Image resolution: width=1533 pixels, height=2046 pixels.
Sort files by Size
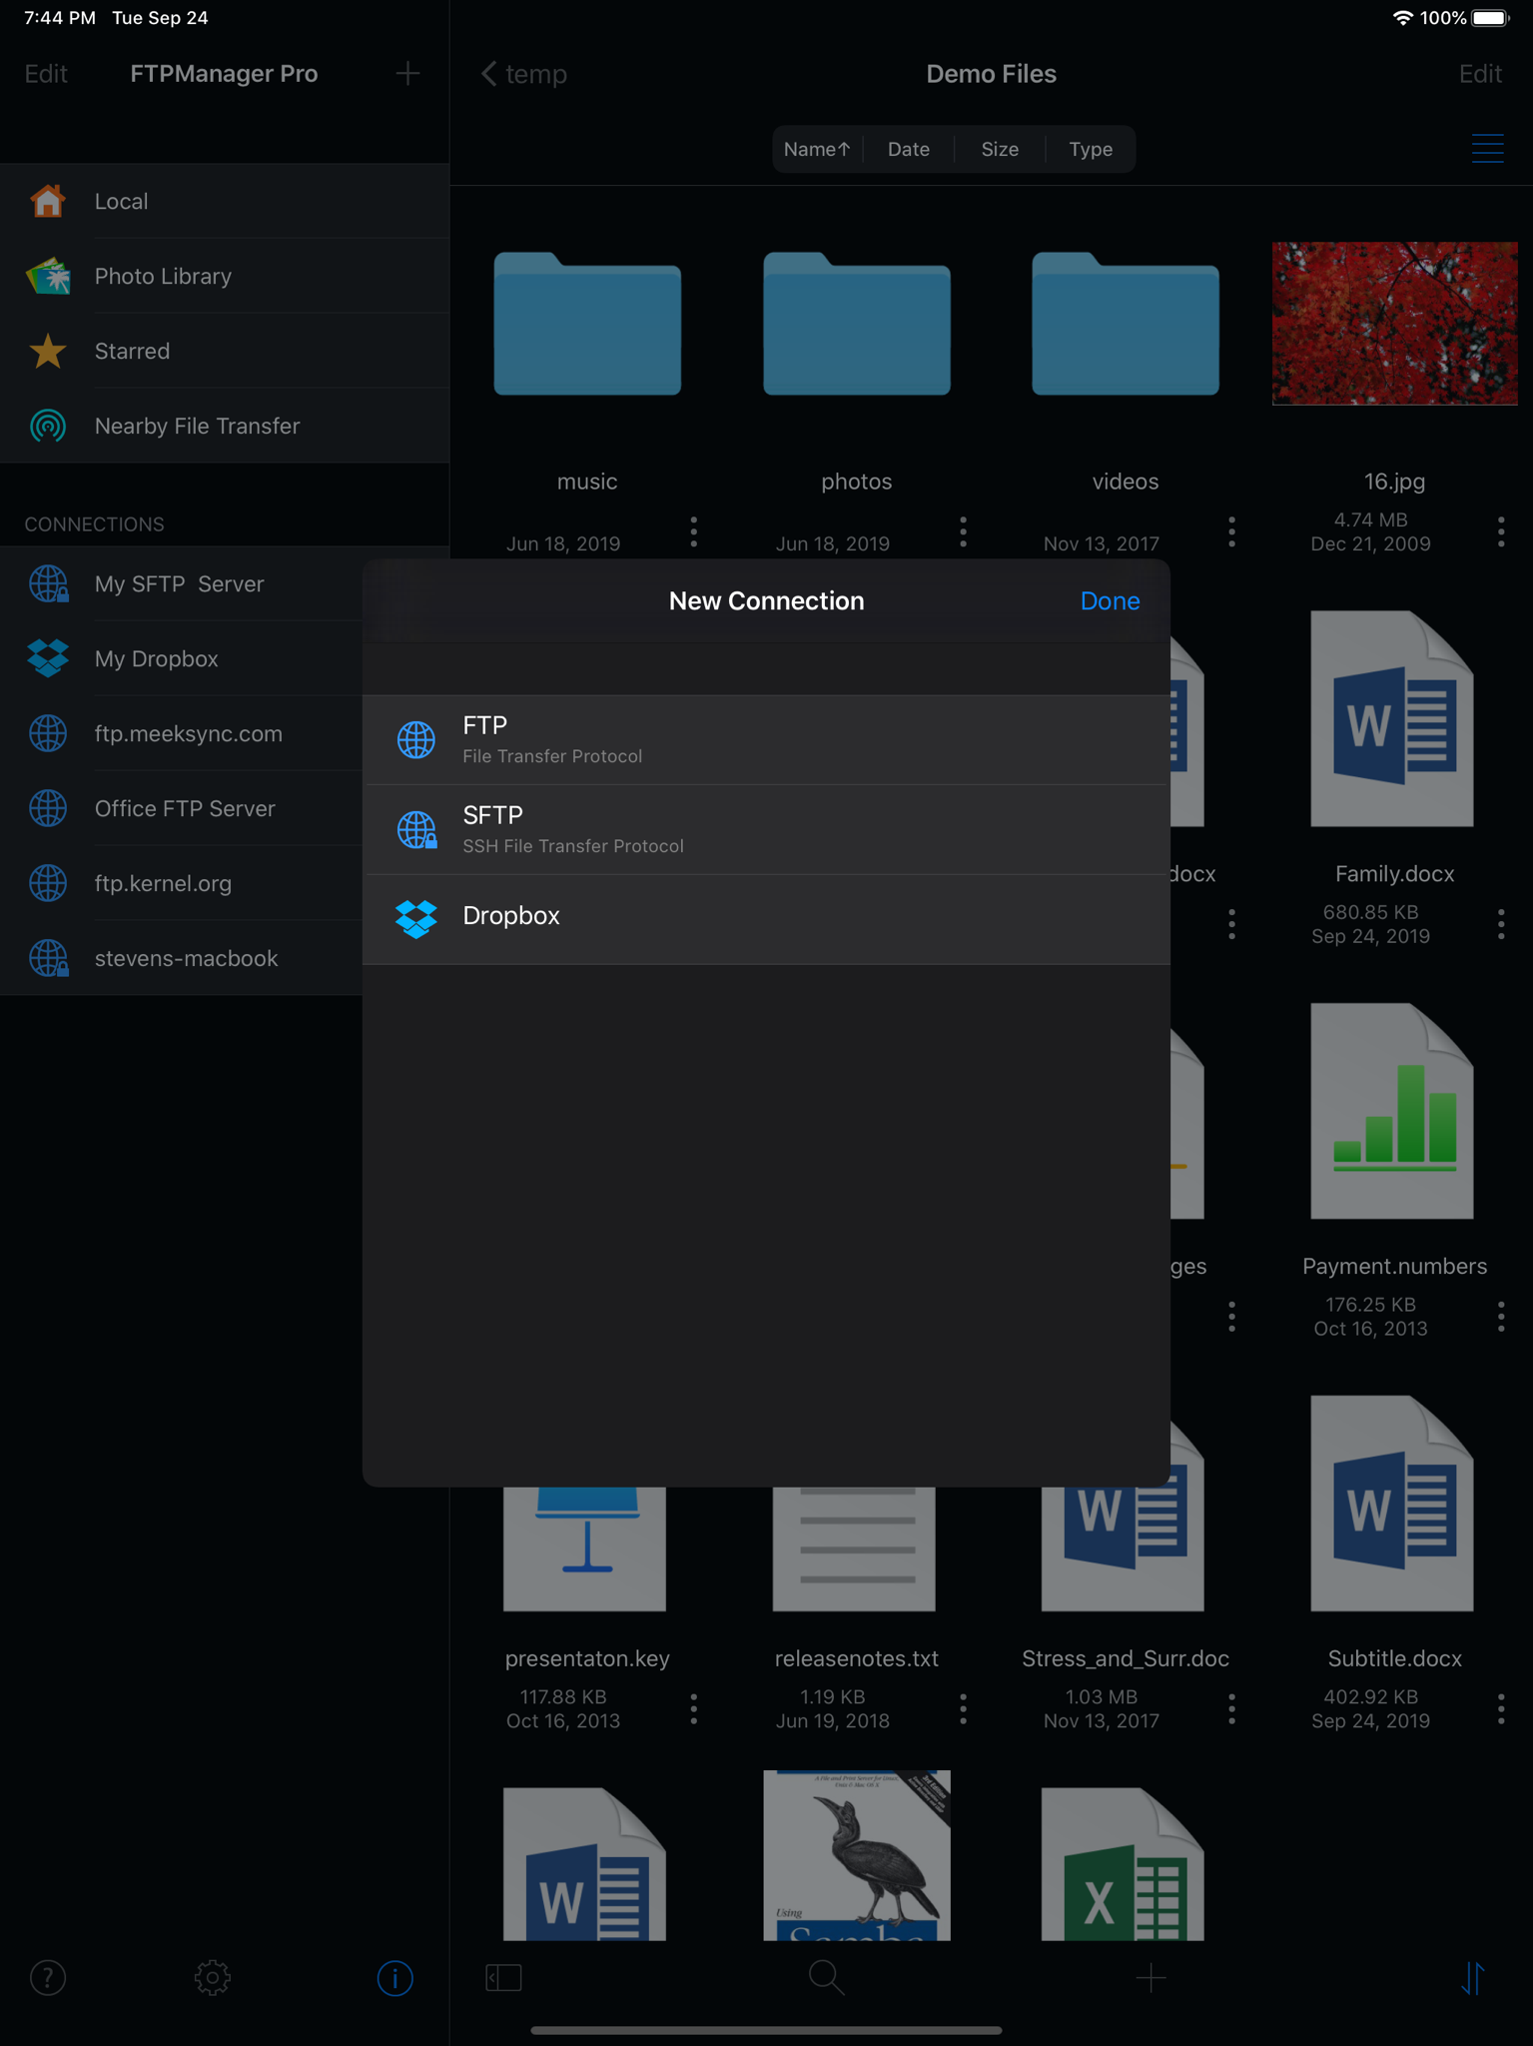[1000, 149]
